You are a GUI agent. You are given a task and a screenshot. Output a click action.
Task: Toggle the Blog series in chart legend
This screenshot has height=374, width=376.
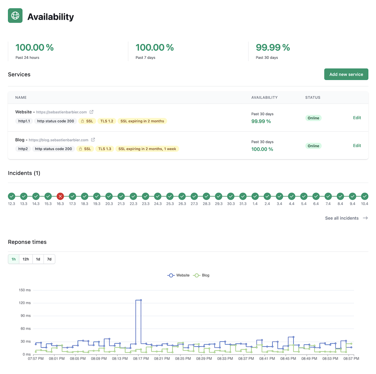pyautogui.click(x=201, y=275)
